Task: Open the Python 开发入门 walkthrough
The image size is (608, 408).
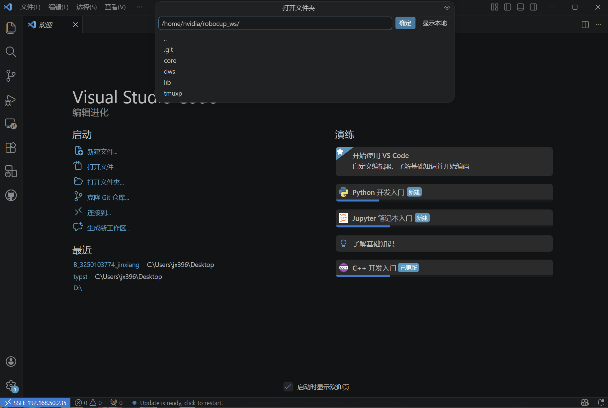Action: (444, 193)
